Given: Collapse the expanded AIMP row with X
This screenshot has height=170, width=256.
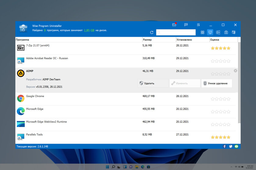Looking at the screenshot, I should [x=235, y=71].
